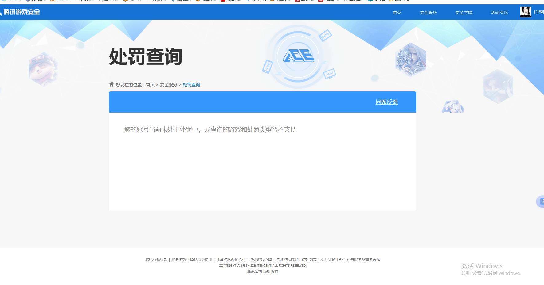Screen dimensions: 544x285
Task: Switch to the 安全学院 section
Action: (x=463, y=12)
